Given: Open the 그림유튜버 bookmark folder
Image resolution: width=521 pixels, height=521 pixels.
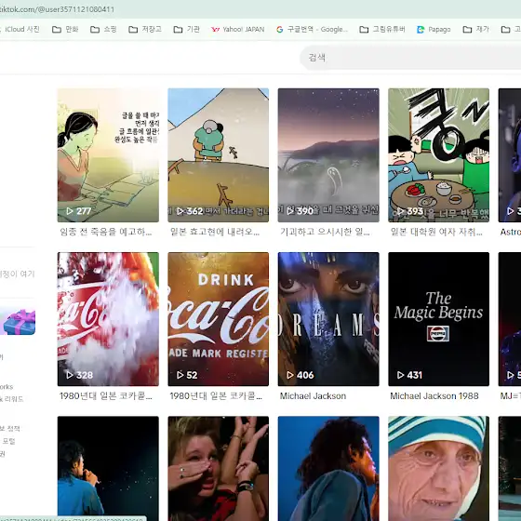Looking at the screenshot, I should click(382, 29).
